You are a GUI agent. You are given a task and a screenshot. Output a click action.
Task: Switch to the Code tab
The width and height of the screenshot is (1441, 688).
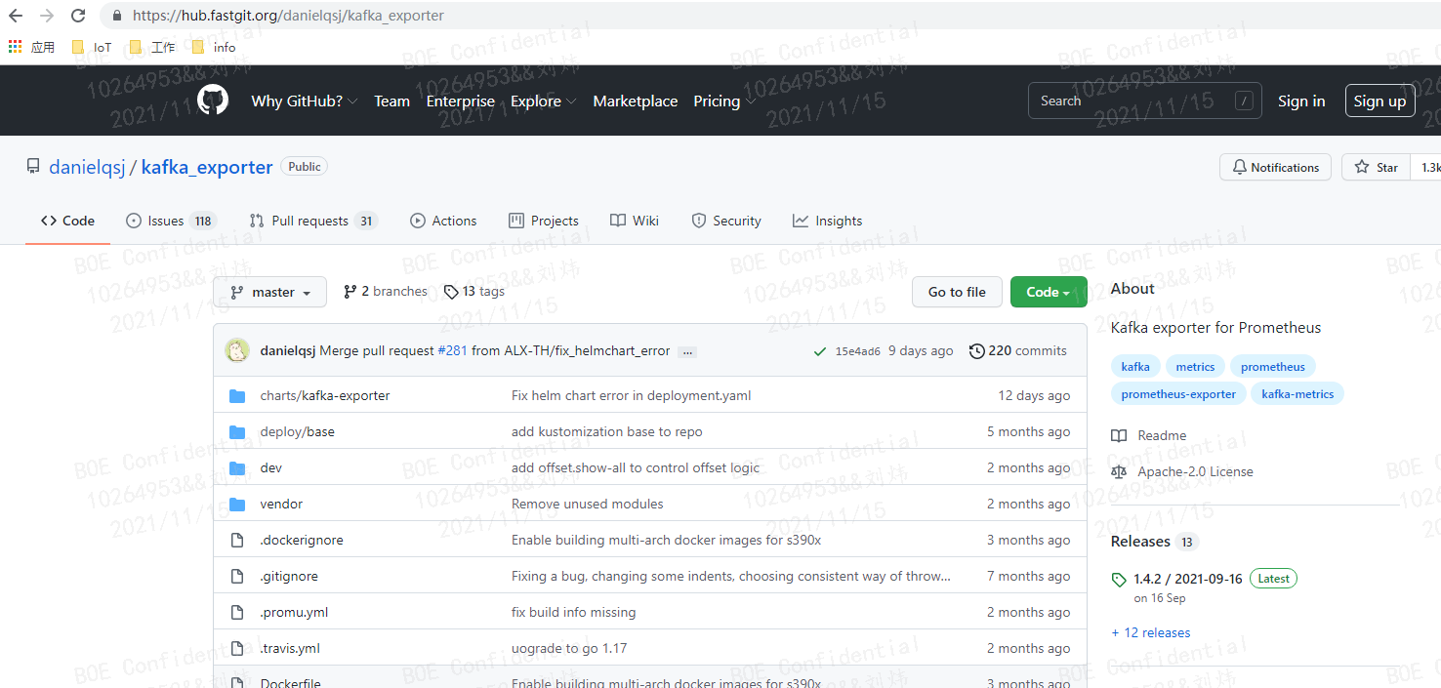pyautogui.click(x=67, y=221)
